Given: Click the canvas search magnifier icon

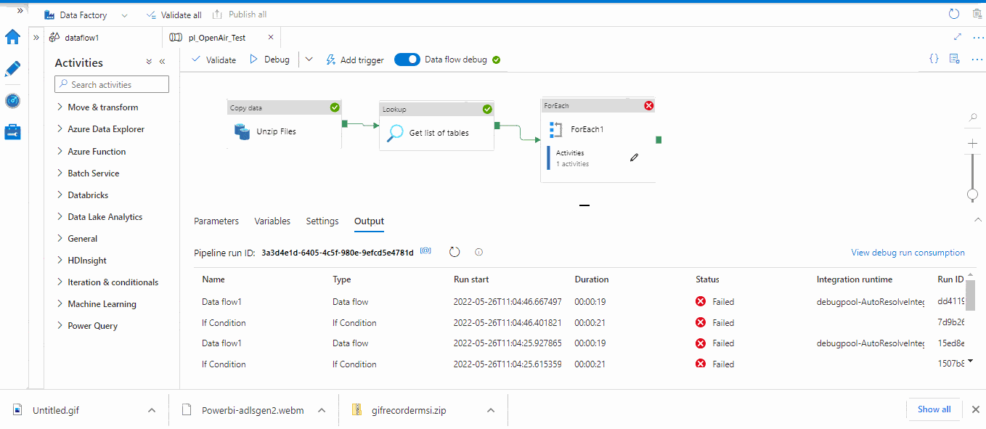Looking at the screenshot, I should coord(973,118).
